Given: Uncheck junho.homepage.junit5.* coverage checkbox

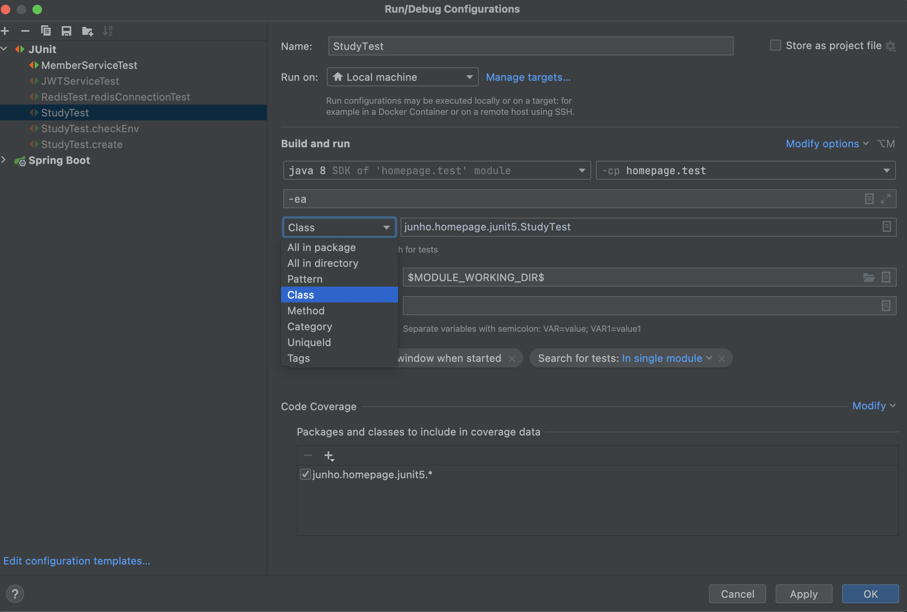Looking at the screenshot, I should [305, 474].
